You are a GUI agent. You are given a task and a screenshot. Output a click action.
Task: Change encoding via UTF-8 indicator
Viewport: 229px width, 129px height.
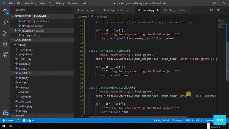pos(189,120)
